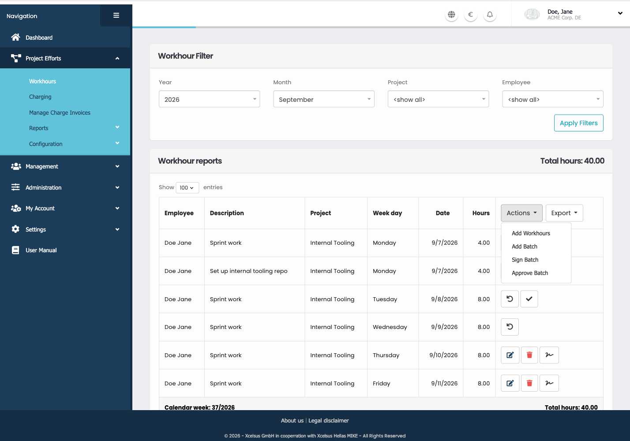Click the Project Efforts diagram icon
630x441 pixels.
[16, 58]
